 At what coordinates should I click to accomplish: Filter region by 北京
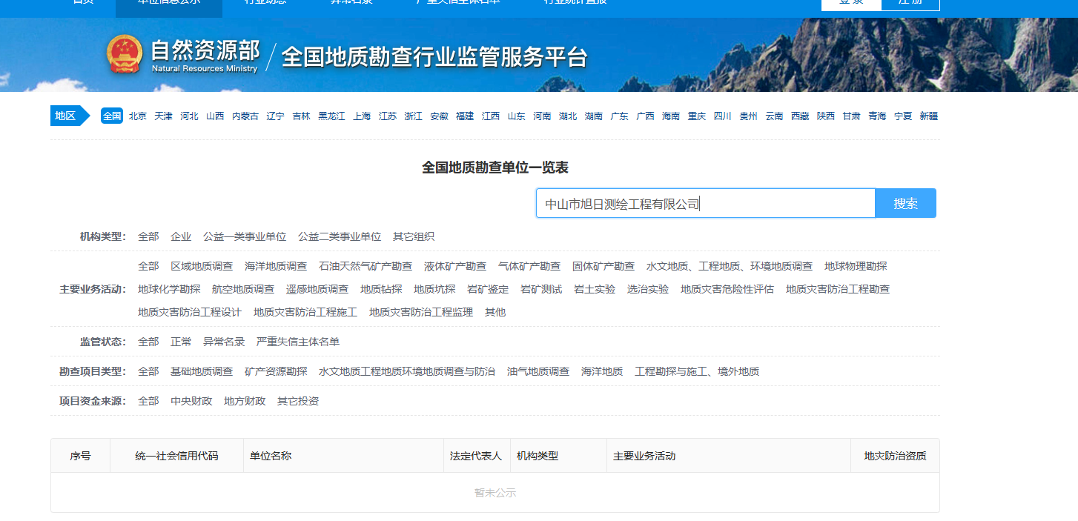138,116
